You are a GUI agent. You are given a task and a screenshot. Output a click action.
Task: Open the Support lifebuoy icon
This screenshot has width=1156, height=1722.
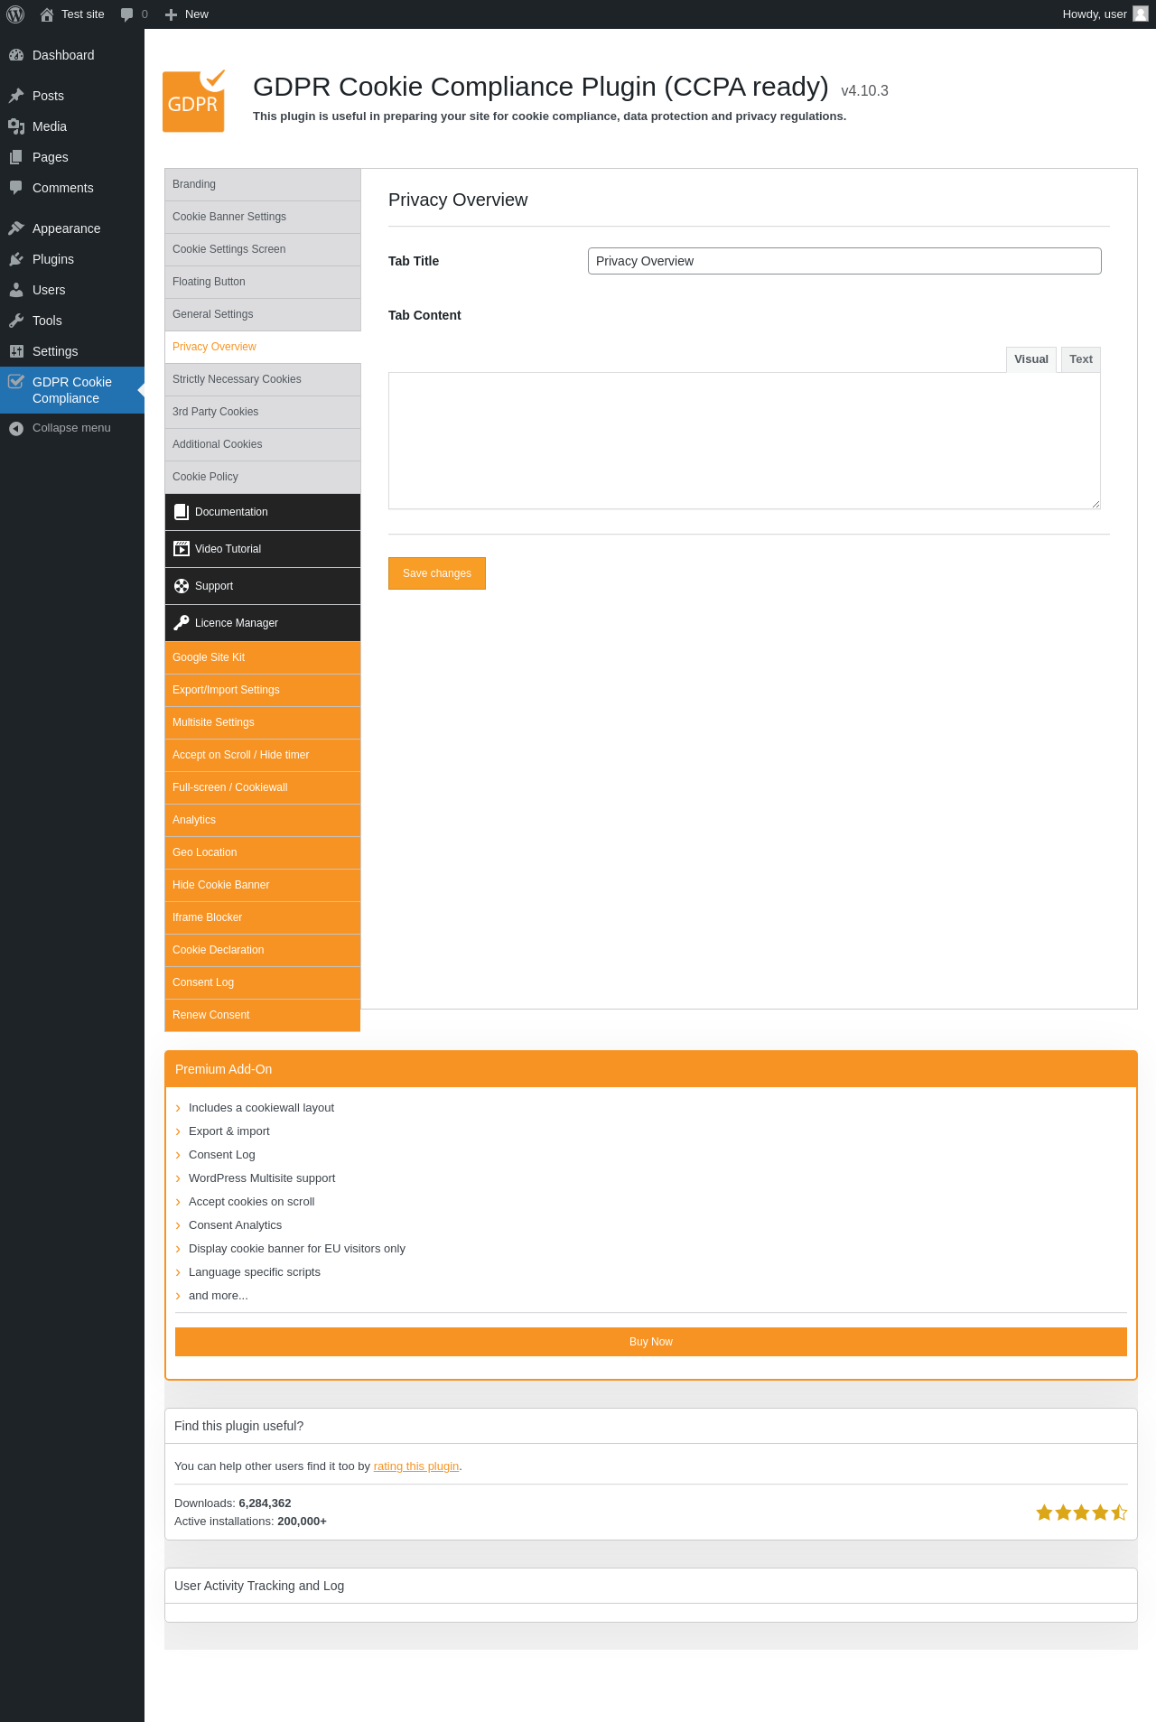tap(182, 586)
